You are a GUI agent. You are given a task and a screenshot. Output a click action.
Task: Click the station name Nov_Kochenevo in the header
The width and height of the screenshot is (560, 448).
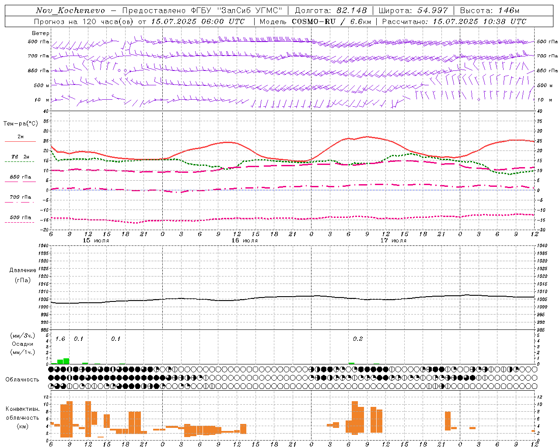pyautogui.click(x=70, y=10)
